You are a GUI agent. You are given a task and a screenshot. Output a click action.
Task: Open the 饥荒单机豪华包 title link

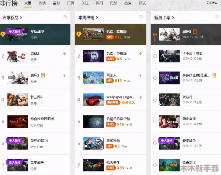pos(118,119)
